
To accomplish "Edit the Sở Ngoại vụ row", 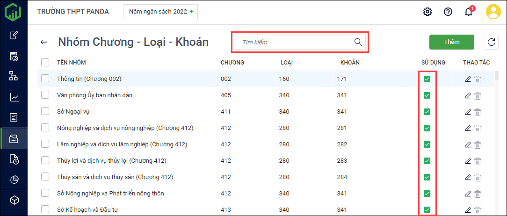I will point(468,112).
